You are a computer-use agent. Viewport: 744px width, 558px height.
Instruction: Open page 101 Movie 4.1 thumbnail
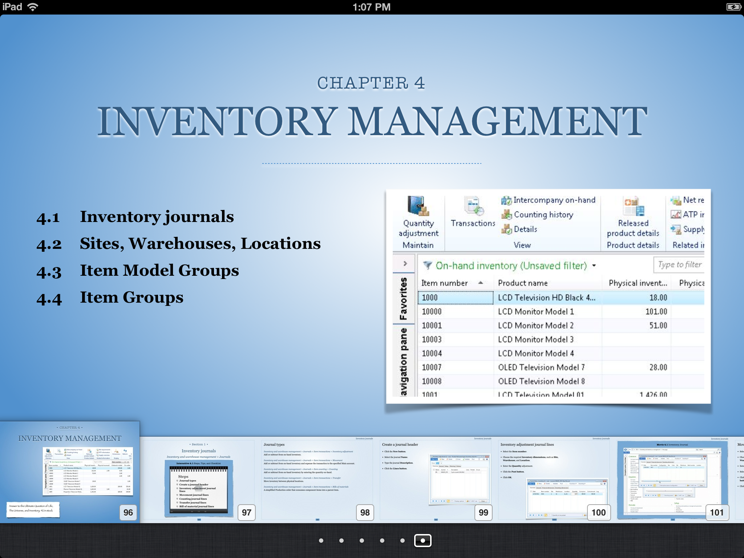(672, 480)
